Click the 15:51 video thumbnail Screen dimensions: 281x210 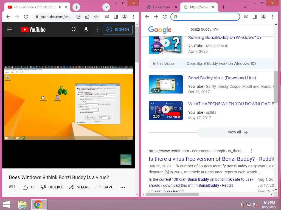[x=165, y=45]
